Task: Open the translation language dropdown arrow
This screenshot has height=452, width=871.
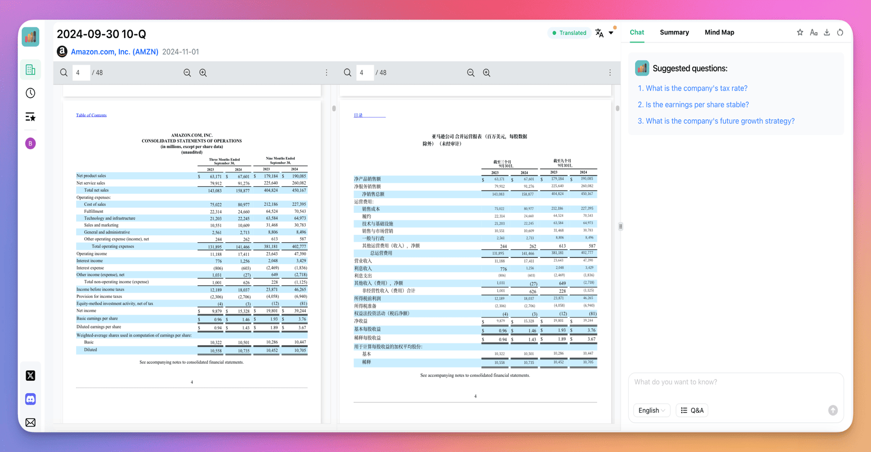Action: point(611,33)
